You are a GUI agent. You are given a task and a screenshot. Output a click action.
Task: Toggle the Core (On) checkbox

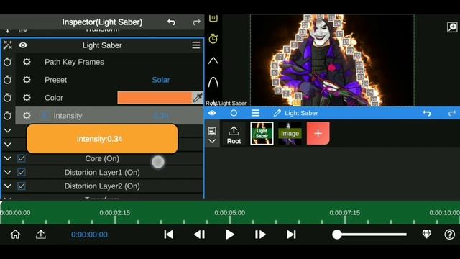click(x=21, y=158)
